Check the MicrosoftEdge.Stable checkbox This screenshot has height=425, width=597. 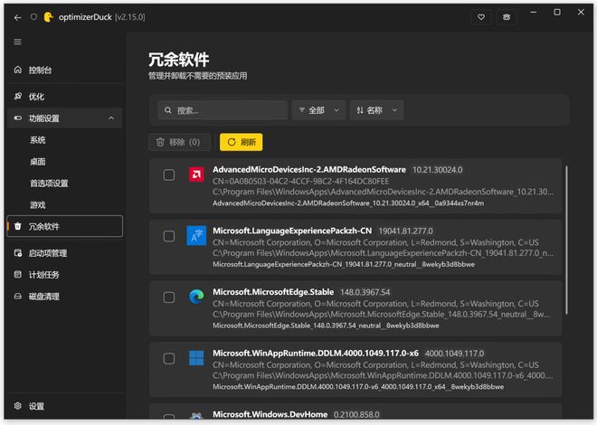click(169, 297)
